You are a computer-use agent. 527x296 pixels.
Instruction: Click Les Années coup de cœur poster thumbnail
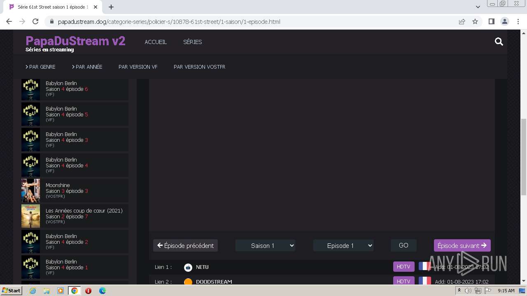click(x=30, y=216)
